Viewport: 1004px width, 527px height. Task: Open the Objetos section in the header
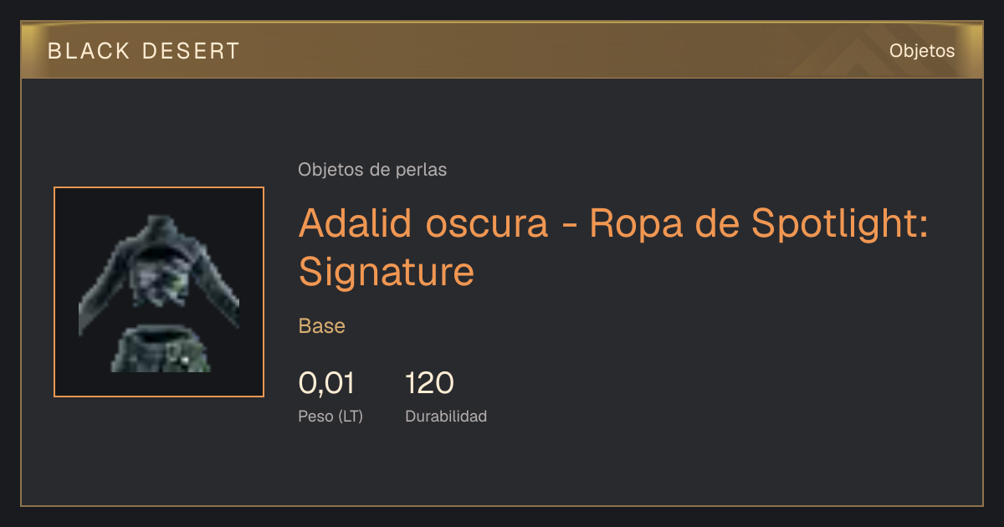(x=922, y=51)
